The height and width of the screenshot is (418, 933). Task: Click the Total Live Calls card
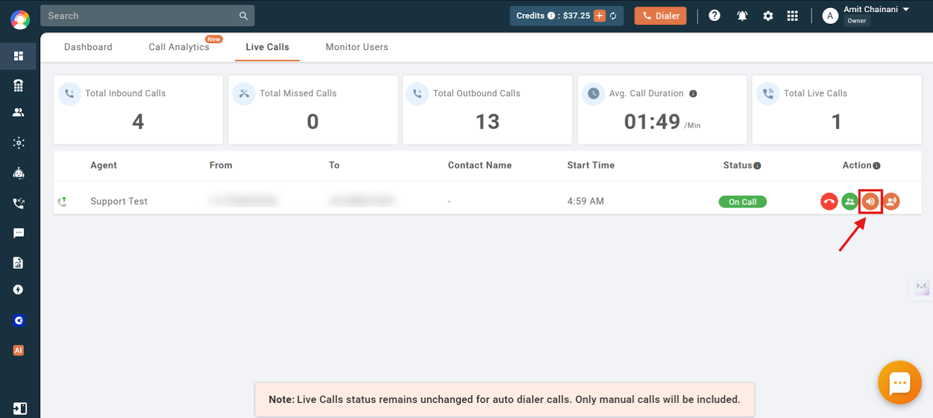pyautogui.click(x=837, y=110)
